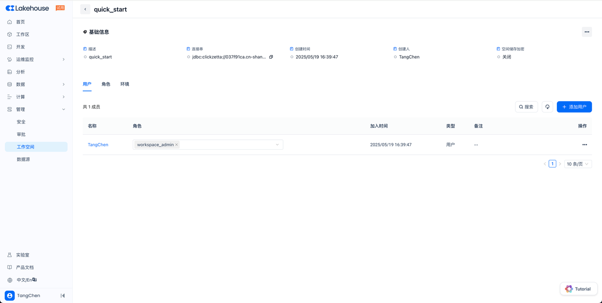Collapse the sidebar with the bottom arrow icon
Screen dimensions: 602x303
[x=63, y=295]
